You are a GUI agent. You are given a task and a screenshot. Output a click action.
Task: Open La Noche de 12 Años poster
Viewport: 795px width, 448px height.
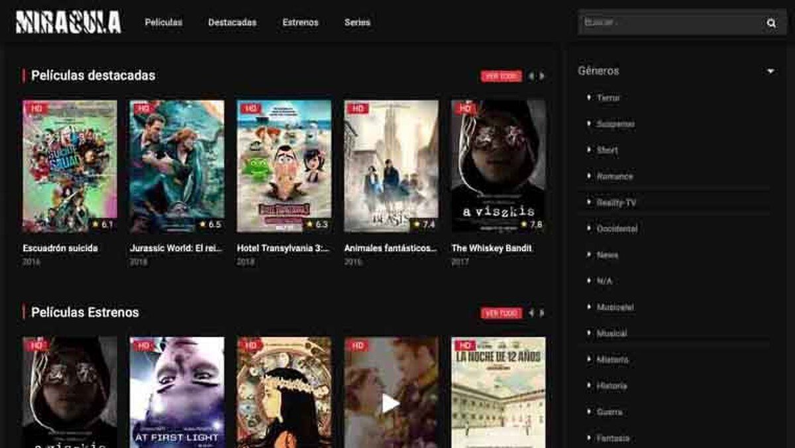[x=498, y=392]
